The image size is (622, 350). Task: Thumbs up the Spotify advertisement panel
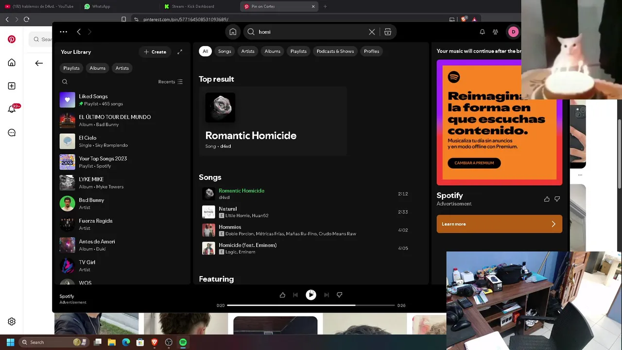[547, 199]
